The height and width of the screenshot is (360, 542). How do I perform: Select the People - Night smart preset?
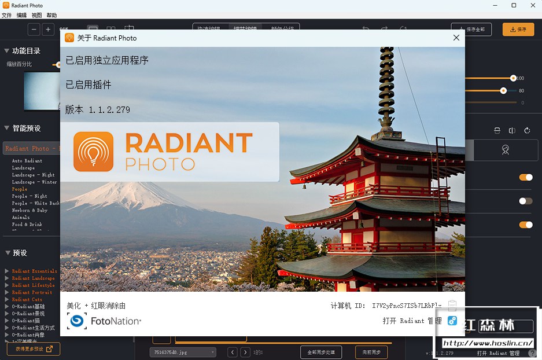click(30, 196)
